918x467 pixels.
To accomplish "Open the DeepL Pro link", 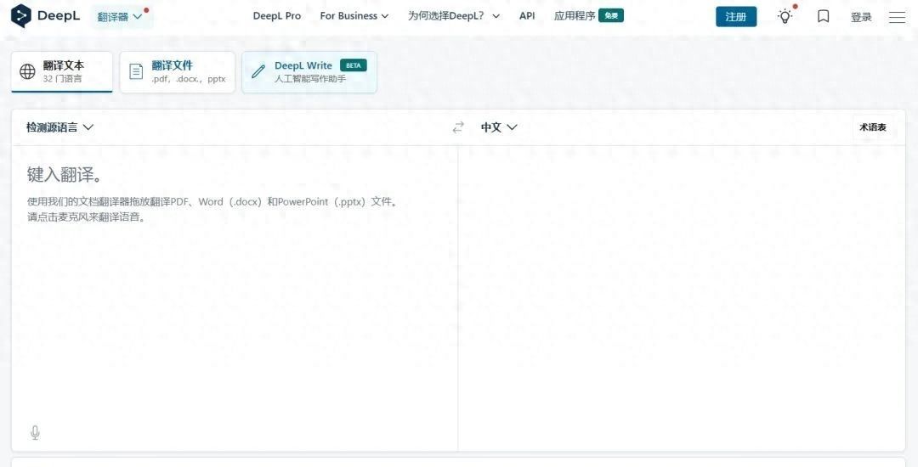I will (277, 16).
